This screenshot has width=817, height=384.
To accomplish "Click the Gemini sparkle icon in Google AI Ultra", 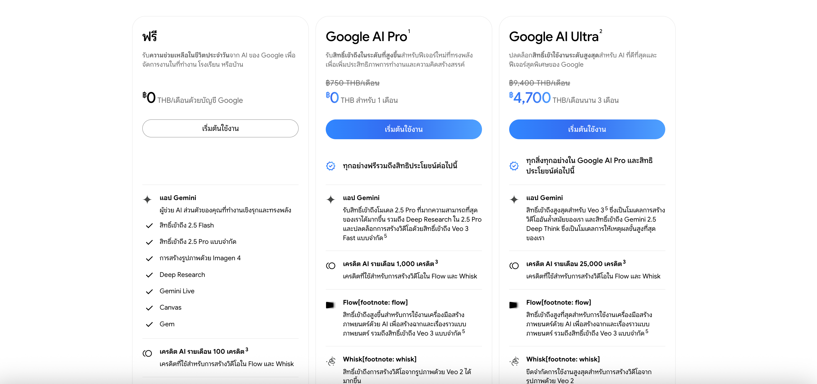I will [x=514, y=199].
